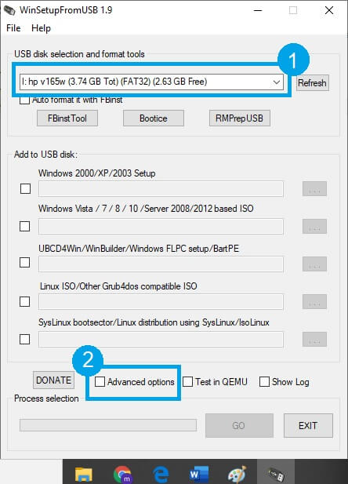Screen dimensions: 348x484
Task: Switch to Word in taskbar
Action: tap(199, 474)
